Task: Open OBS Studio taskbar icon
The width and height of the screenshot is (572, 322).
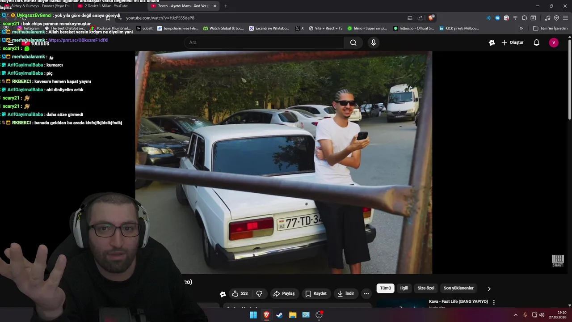Action: [319, 315]
